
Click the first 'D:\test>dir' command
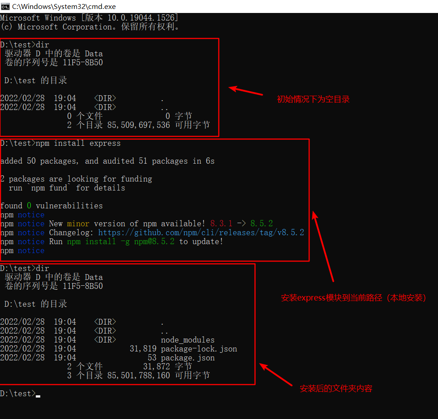pos(25,45)
